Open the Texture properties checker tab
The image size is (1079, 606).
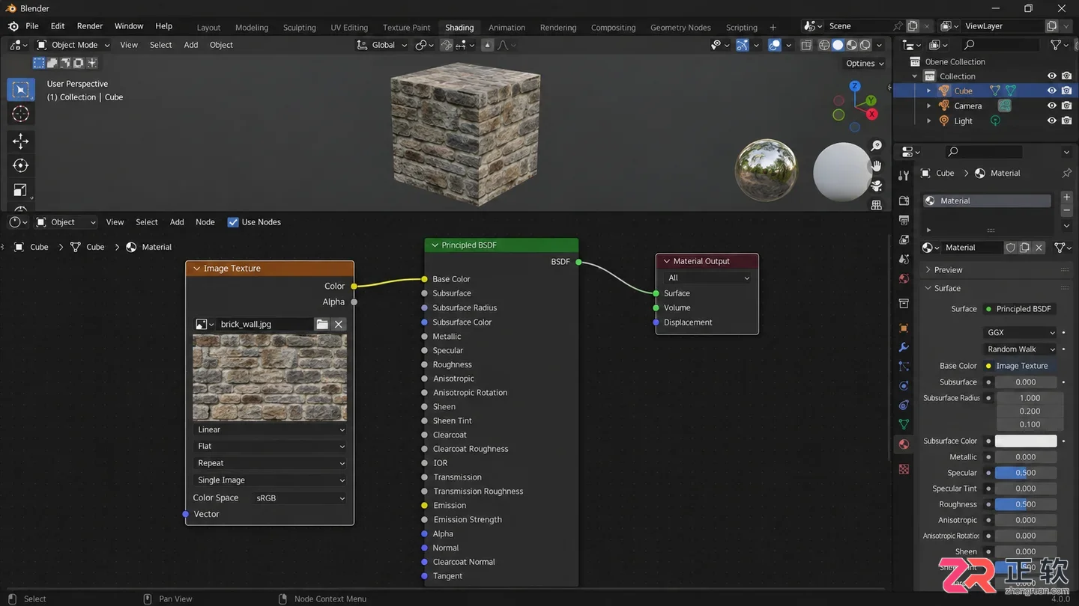point(904,469)
